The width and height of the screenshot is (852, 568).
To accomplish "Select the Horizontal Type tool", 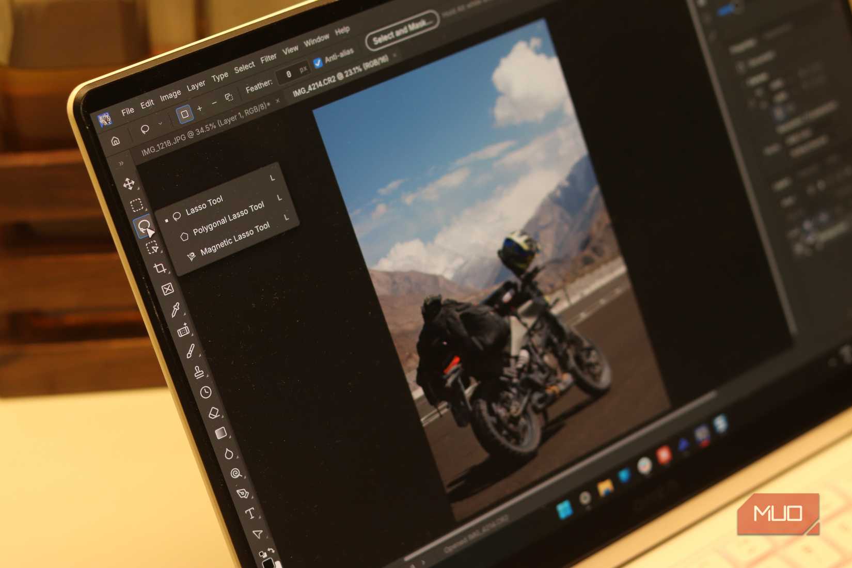I will [x=250, y=513].
